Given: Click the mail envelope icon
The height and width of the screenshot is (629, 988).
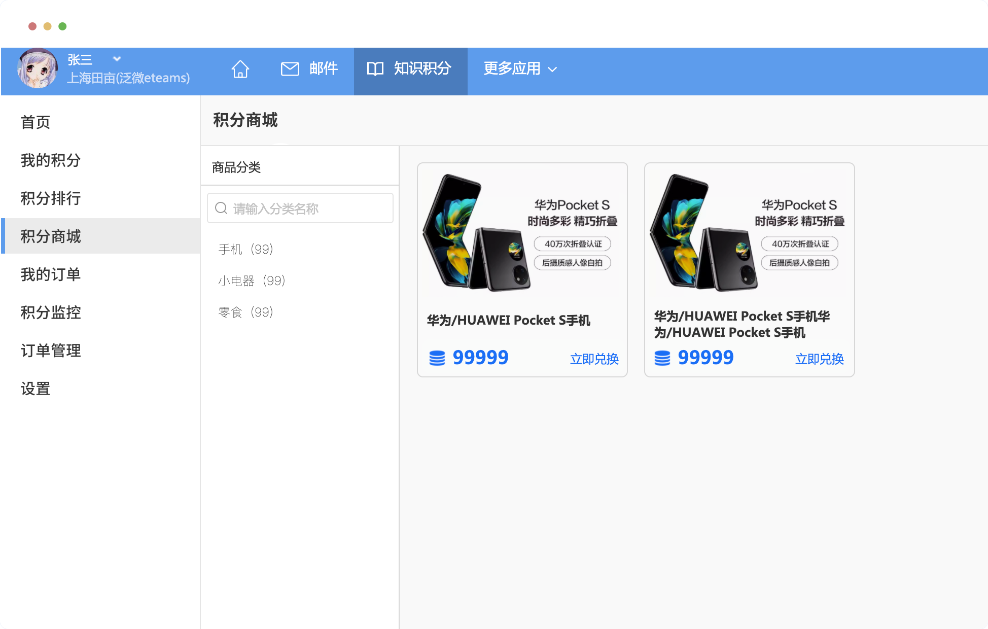Looking at the screenshot, I should click(x=290, y=69).
